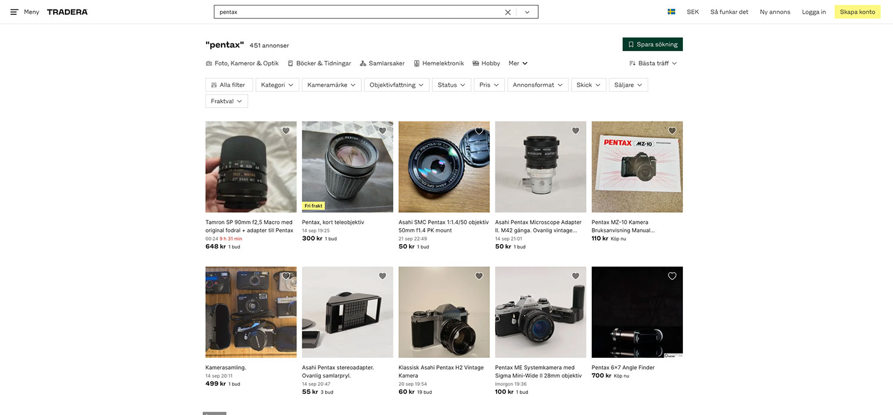
Task: Toggle heart on Pentax MZ-10 manual listing
Action: (672, 131)
